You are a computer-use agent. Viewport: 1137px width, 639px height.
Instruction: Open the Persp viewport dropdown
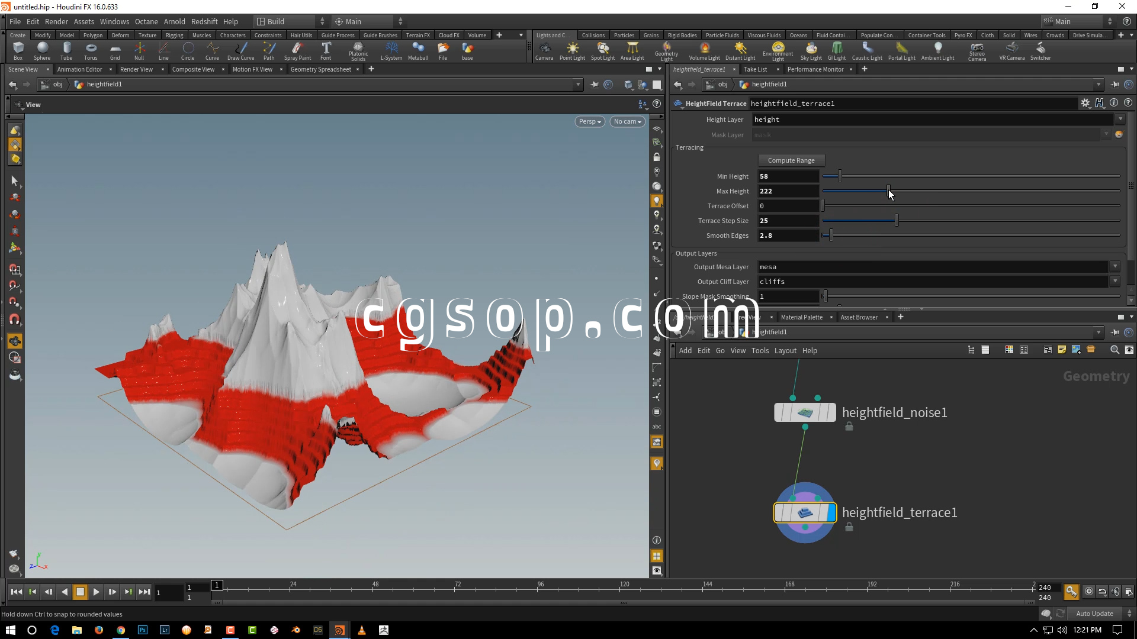589,121
